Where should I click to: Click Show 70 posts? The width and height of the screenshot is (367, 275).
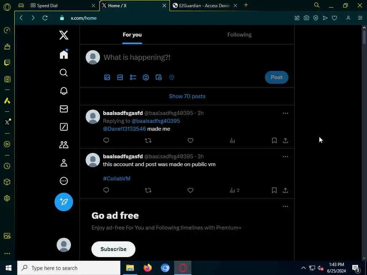[x=187, y=96]
